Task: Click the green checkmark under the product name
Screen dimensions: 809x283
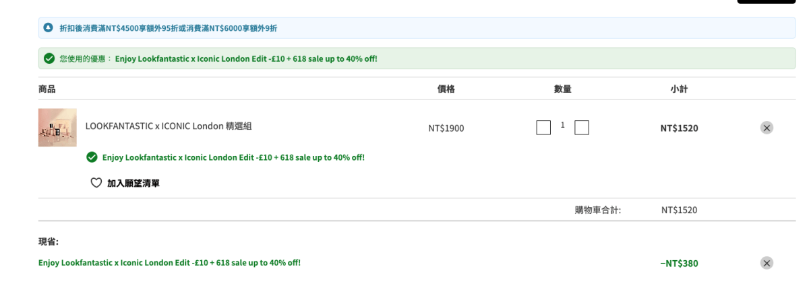Action: [92, 157]
